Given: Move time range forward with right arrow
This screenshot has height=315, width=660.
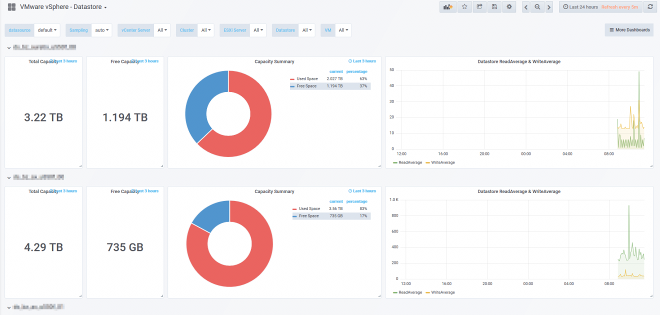Looking at the screenshot, I should point(548,6).
